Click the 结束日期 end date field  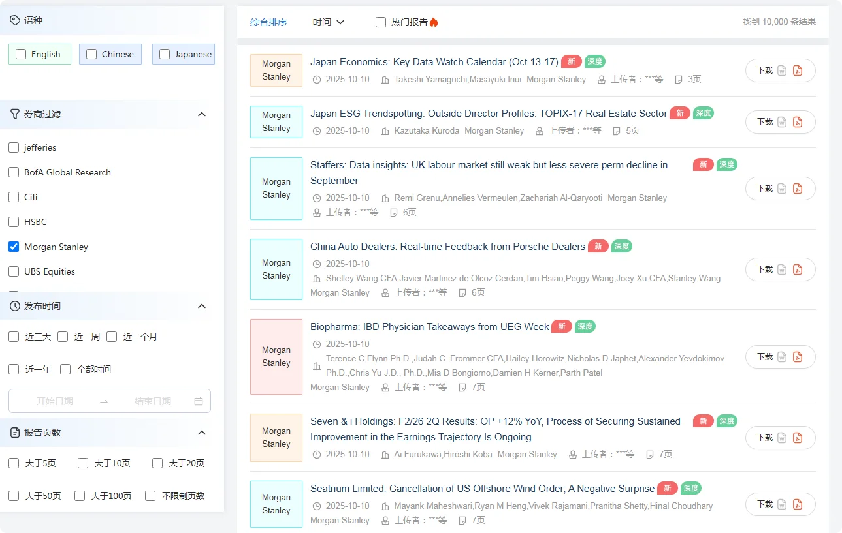click(153, 401)
